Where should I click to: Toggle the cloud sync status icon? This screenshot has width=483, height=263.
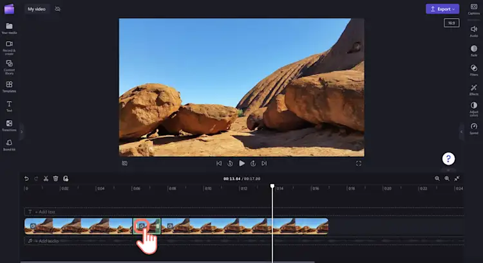click(58, 9)
